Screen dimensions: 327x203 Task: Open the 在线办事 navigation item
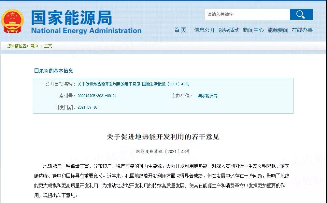click(302, 30)
